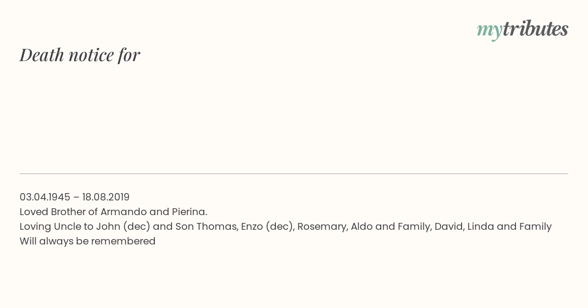Click the horizontal divider line
Viewport: 588px width, 308px height.
point(294,174)
